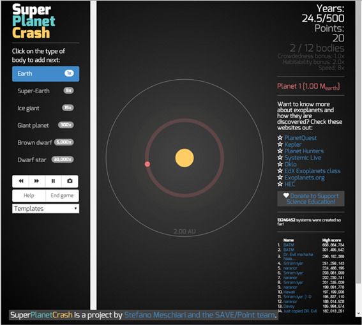This screenshot has width=362, height=325.
Task: Open rank 4 Sriram Iyer entry
Action: pos(293,263)
